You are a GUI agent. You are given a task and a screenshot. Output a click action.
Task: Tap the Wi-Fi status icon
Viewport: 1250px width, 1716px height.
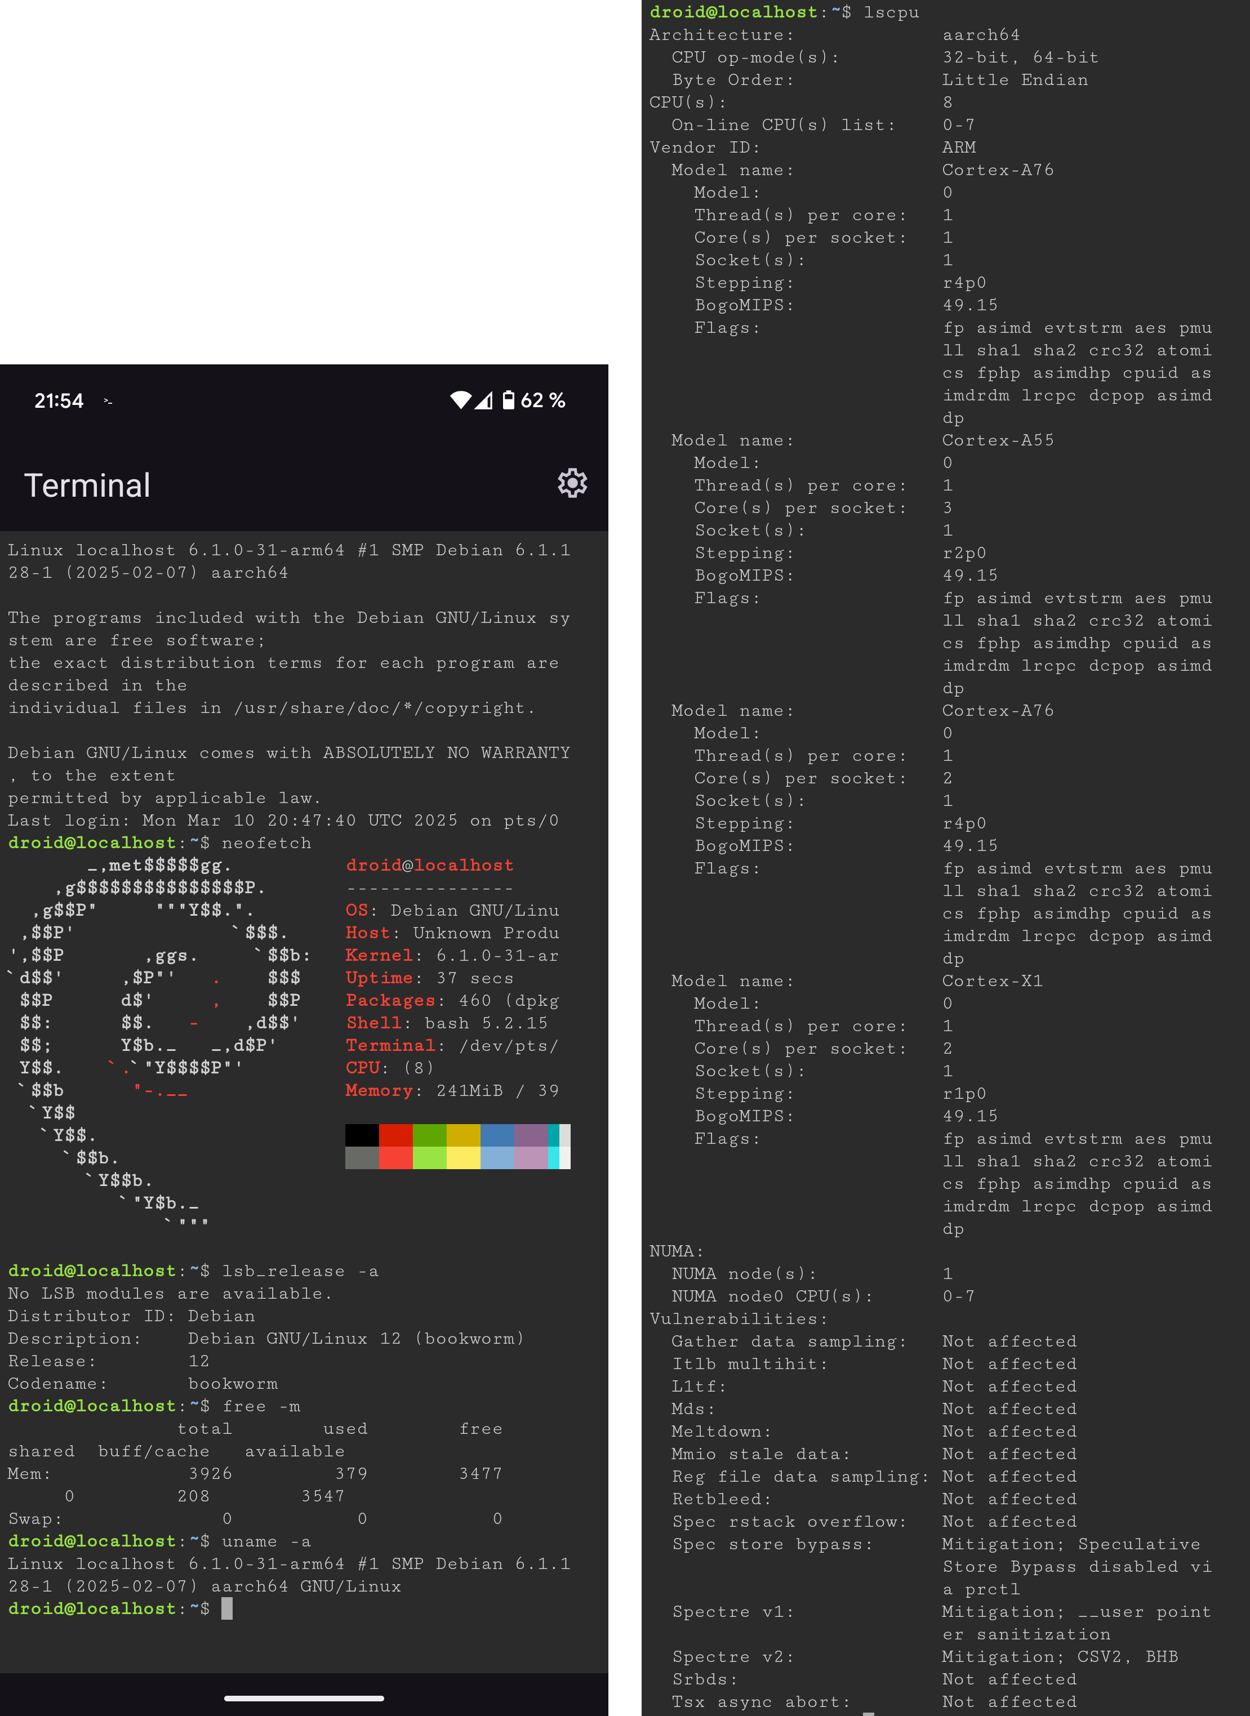pyautogui.click(x=460, y=400)
